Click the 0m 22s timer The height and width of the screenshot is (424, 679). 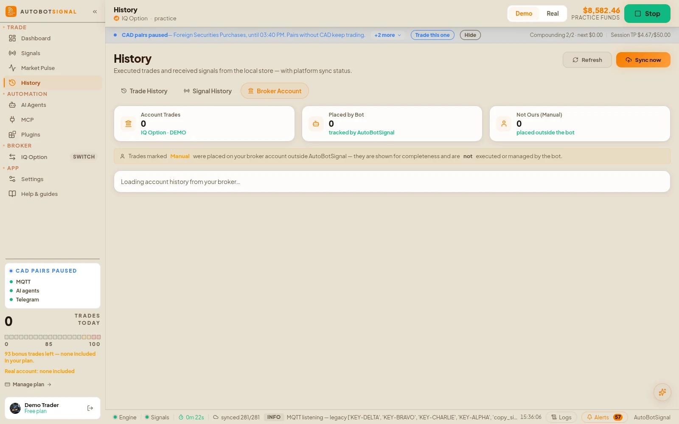coord(191,417)
